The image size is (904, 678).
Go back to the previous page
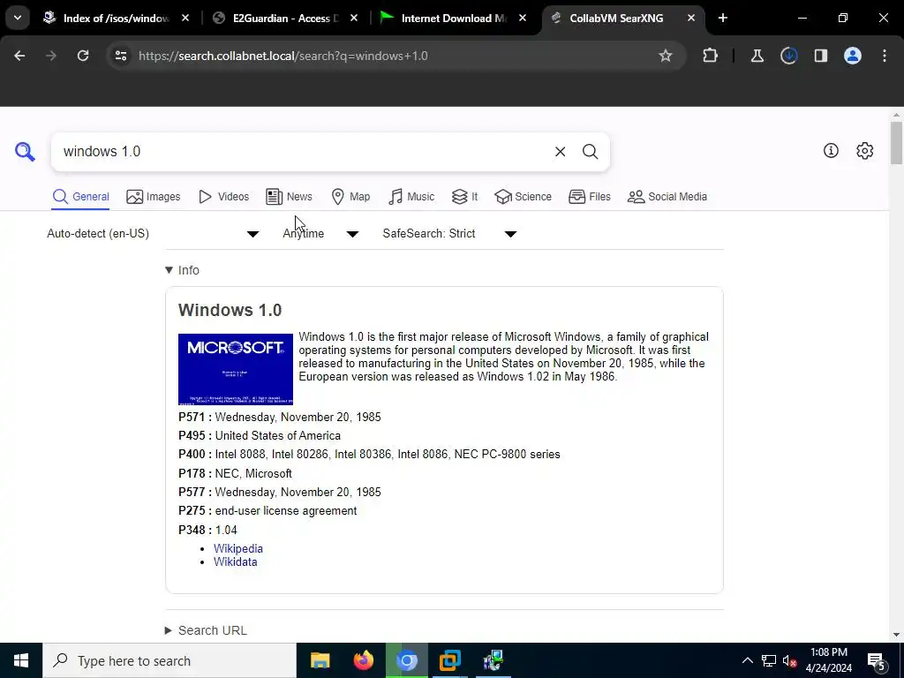(x=19, y=56)
